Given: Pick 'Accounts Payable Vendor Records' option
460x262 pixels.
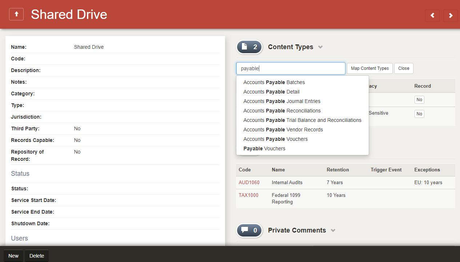Looking at the screenshot, I should (283, 130).
